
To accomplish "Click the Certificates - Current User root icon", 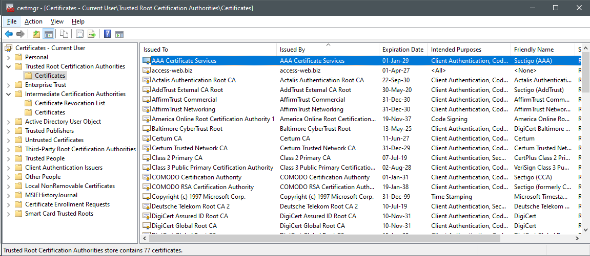I will click(x=9, y=48).
